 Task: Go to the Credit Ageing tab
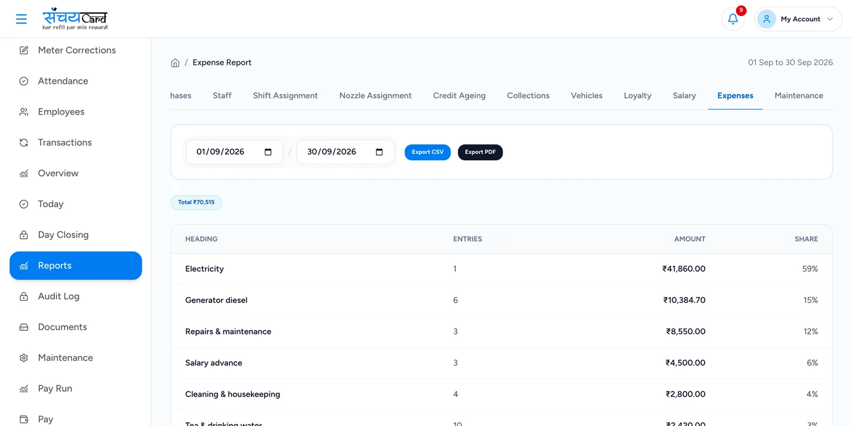point(459,96)
